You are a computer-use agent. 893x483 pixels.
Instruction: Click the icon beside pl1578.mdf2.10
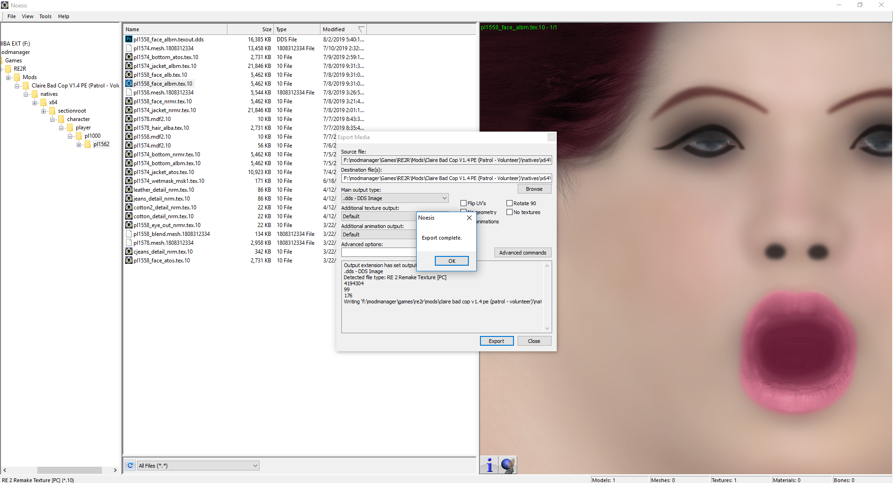coord(129,119)
